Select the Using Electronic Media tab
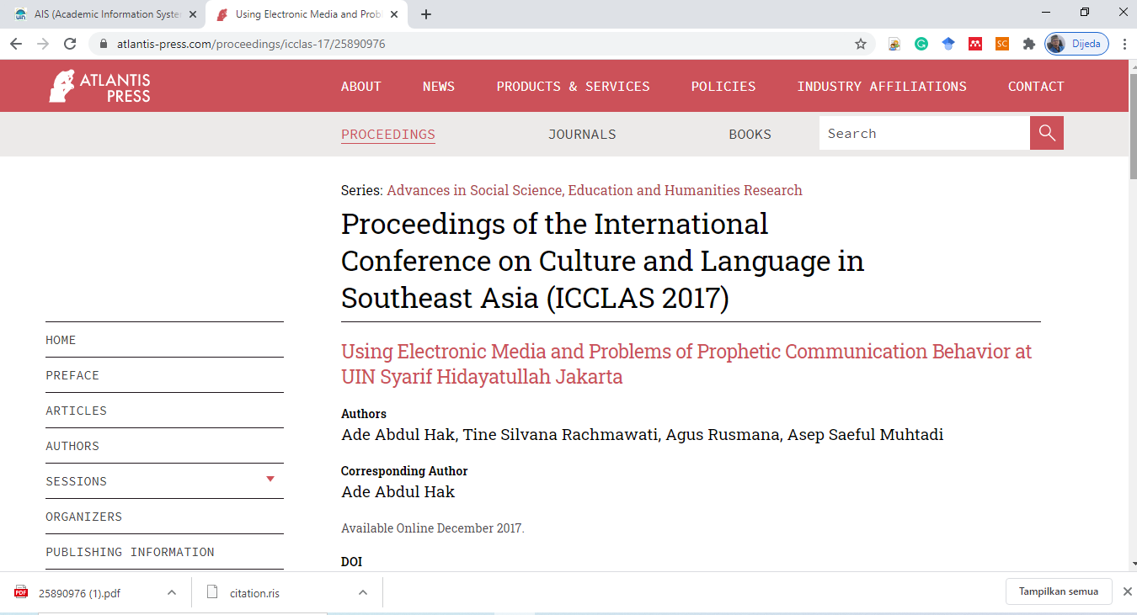 coord(306,14)
